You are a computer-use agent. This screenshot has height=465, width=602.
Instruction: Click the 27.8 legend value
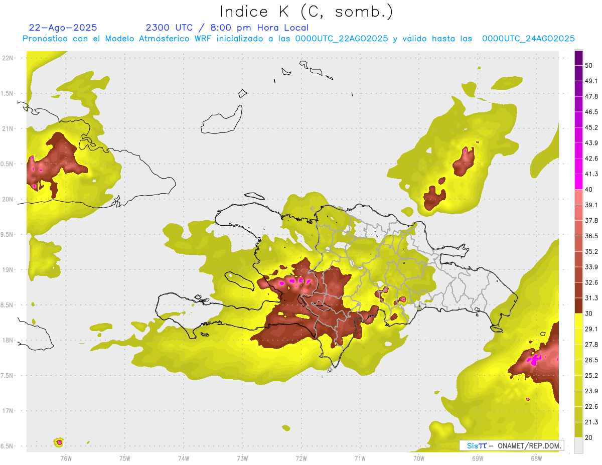click(x=592, y=344)
